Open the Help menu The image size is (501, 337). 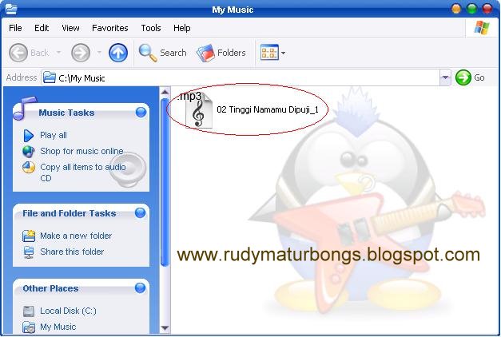(x=182, y=28)
